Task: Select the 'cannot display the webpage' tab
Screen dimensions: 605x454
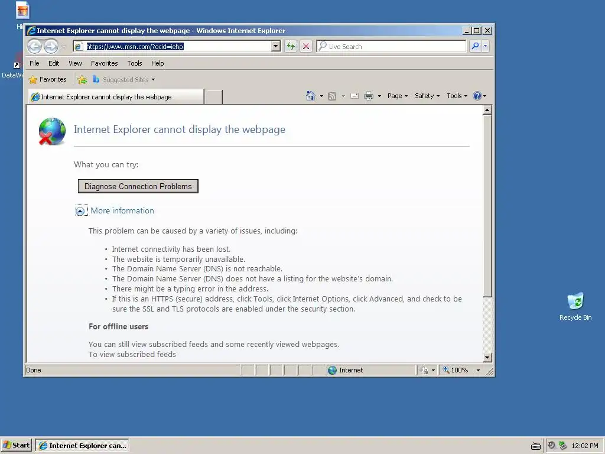Action: (x=116, y=97)
